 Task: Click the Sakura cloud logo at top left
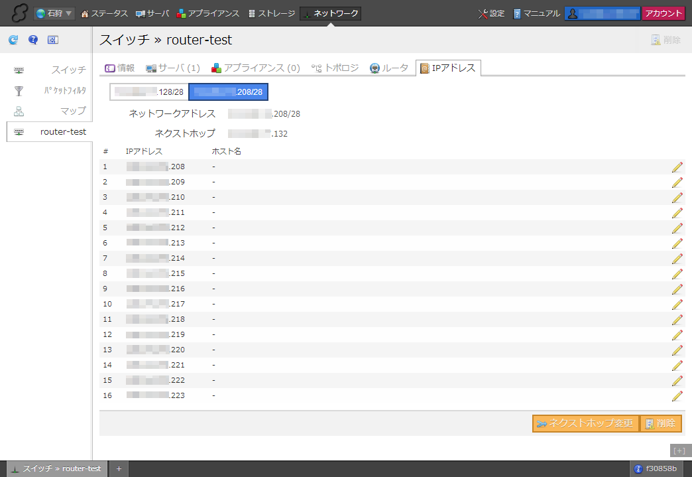[17, 13]
